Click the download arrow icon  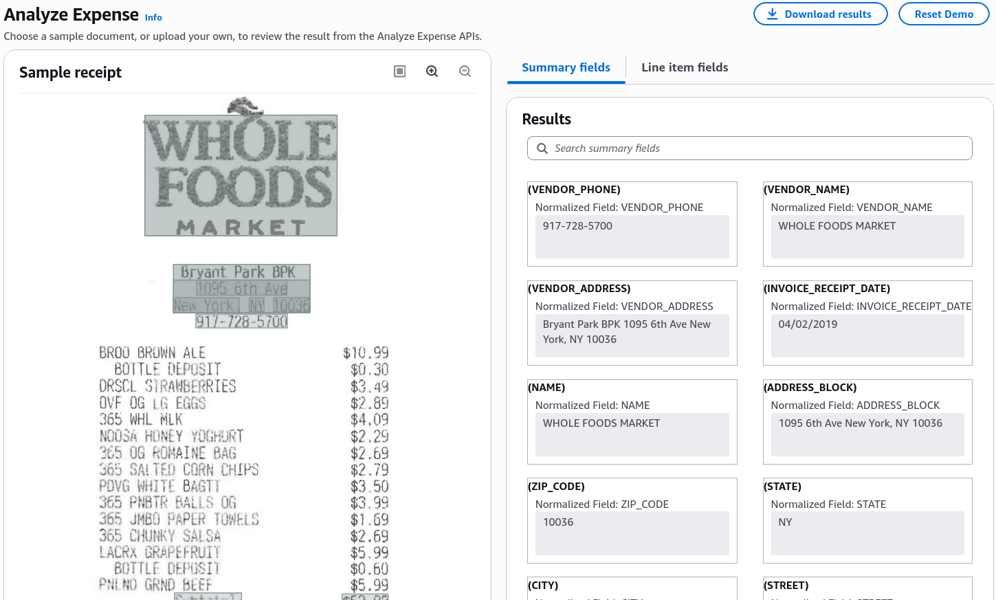pos(773,14)
